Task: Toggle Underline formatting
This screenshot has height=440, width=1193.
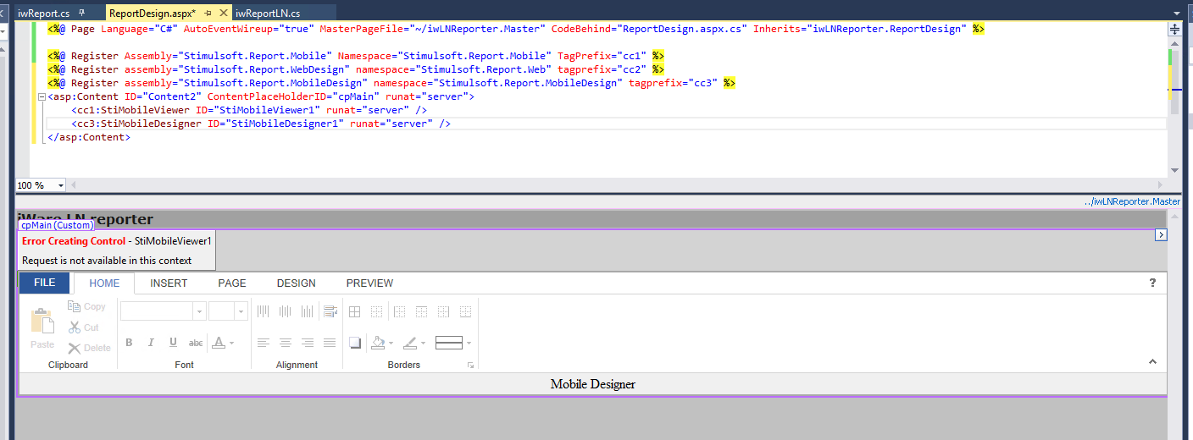Action: (173, 343)
